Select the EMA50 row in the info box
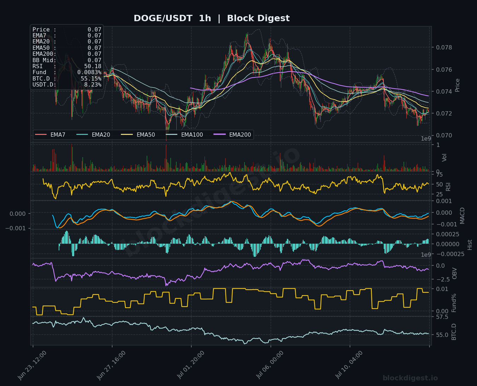 click(67, 48)
